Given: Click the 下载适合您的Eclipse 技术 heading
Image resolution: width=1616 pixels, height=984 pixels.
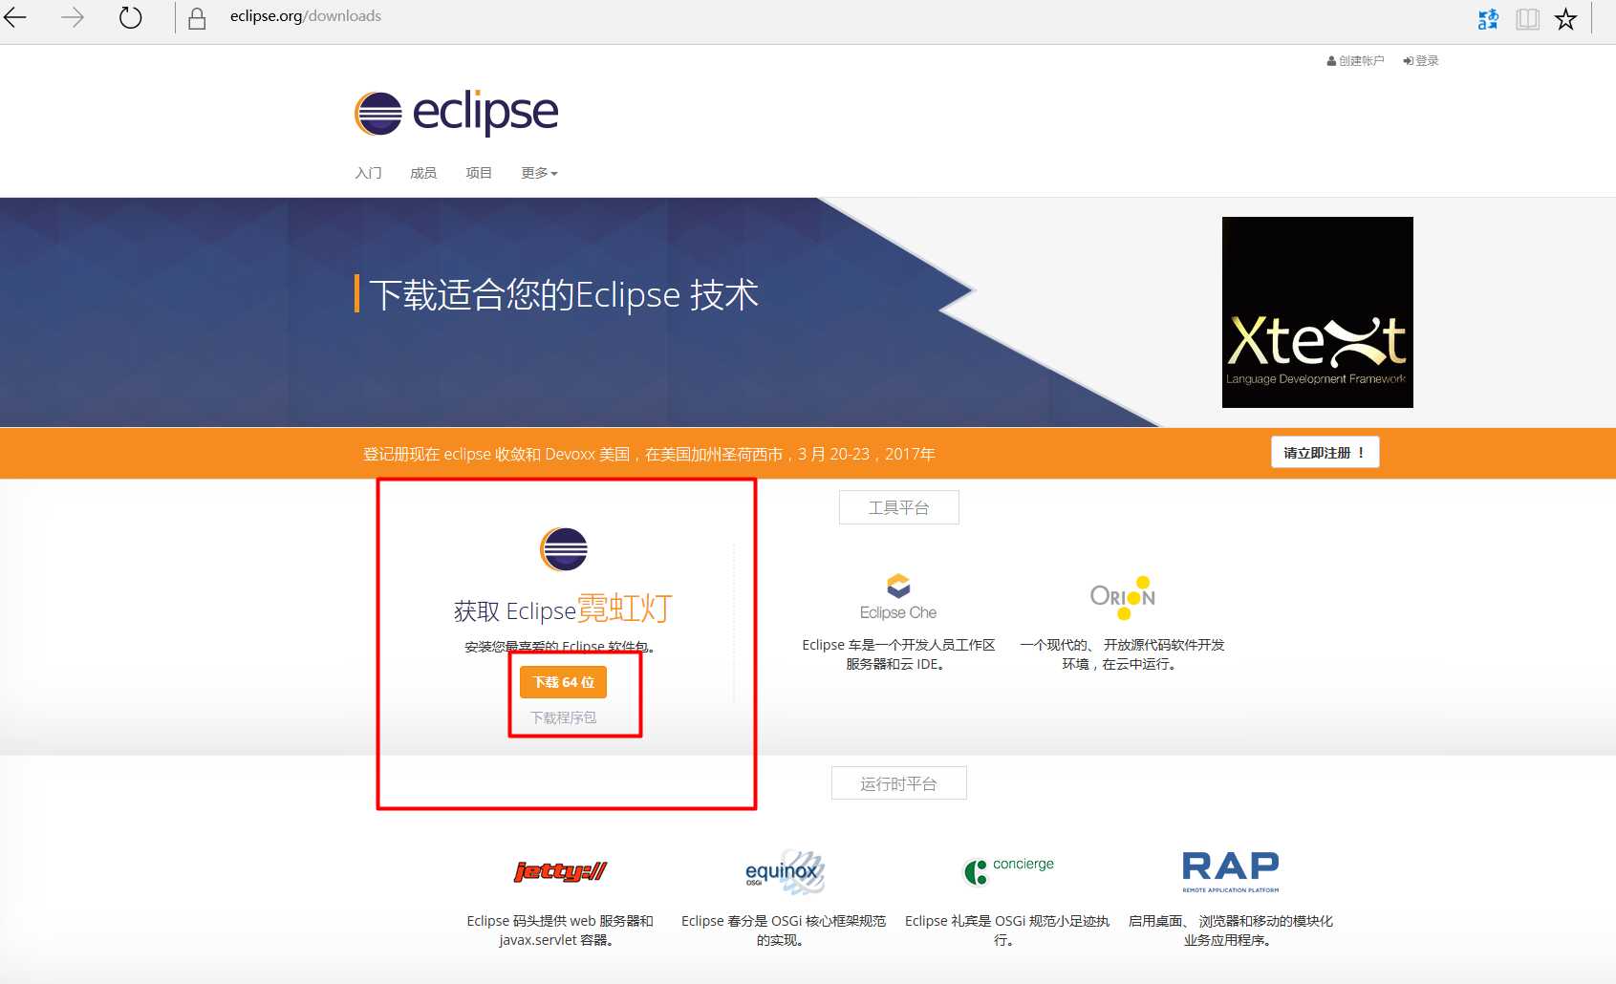Looking at the screenshot, I should 563,294.
